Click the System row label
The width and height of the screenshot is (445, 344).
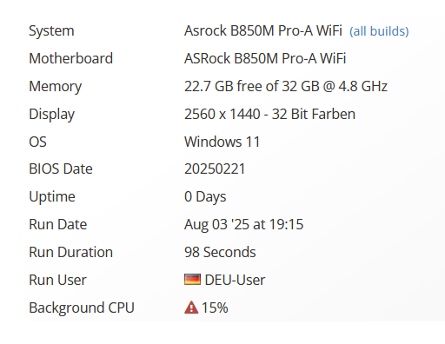click(x=51, y=31)
